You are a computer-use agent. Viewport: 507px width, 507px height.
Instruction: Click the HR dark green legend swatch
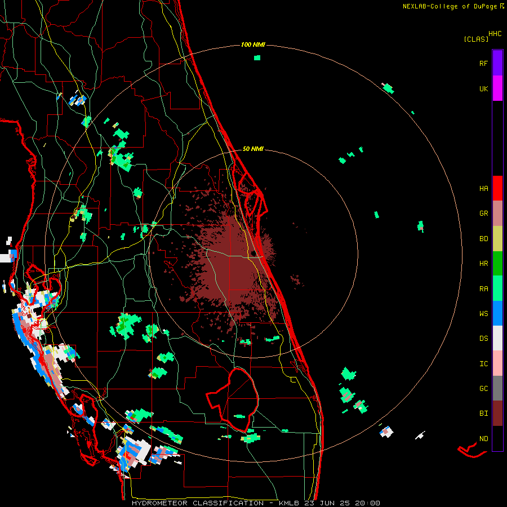[497, 263]
